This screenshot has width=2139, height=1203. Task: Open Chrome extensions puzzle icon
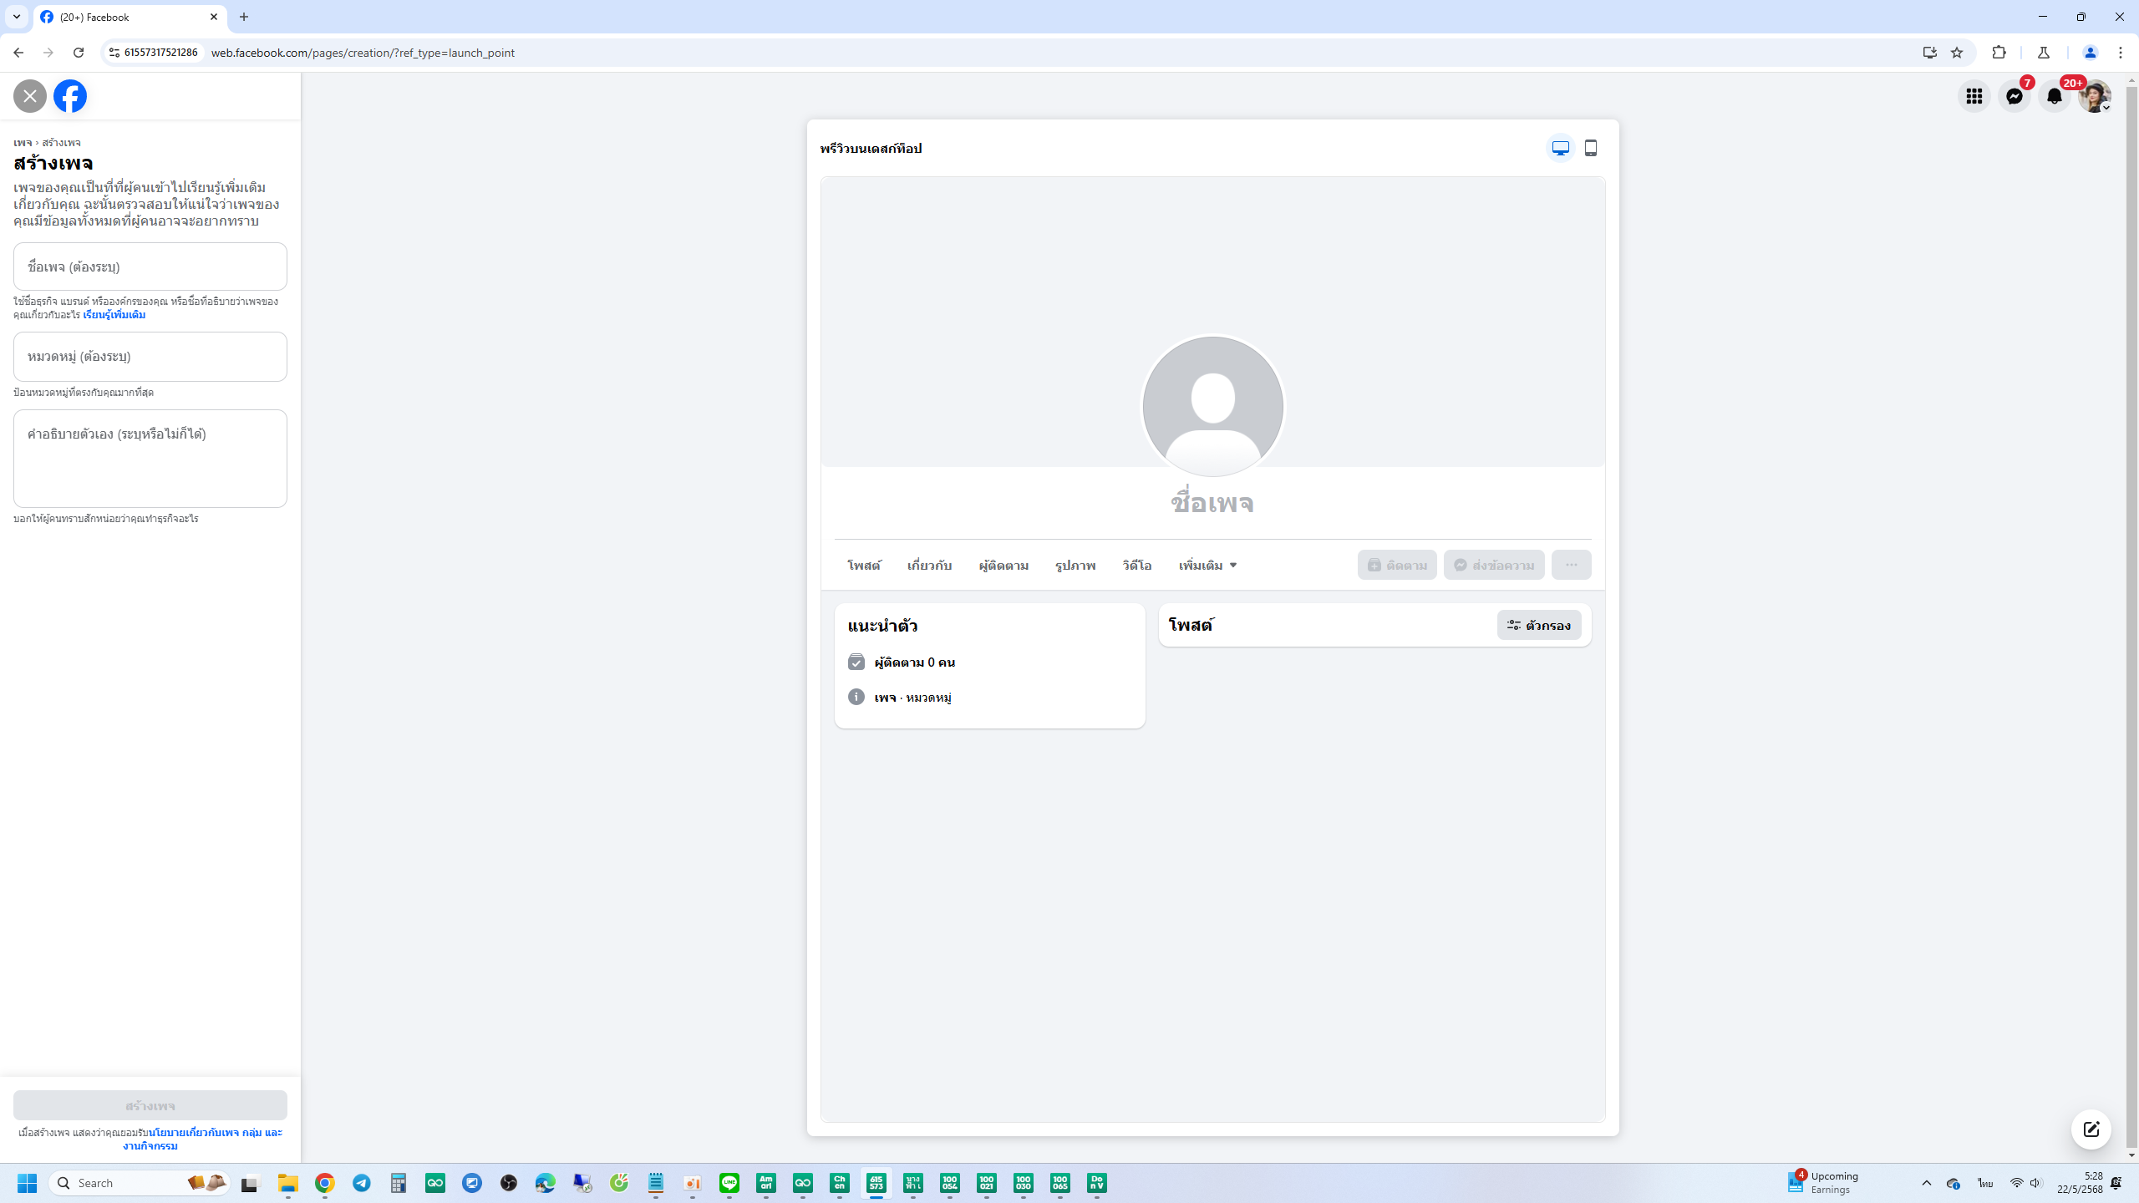[x=1999, y=53]
